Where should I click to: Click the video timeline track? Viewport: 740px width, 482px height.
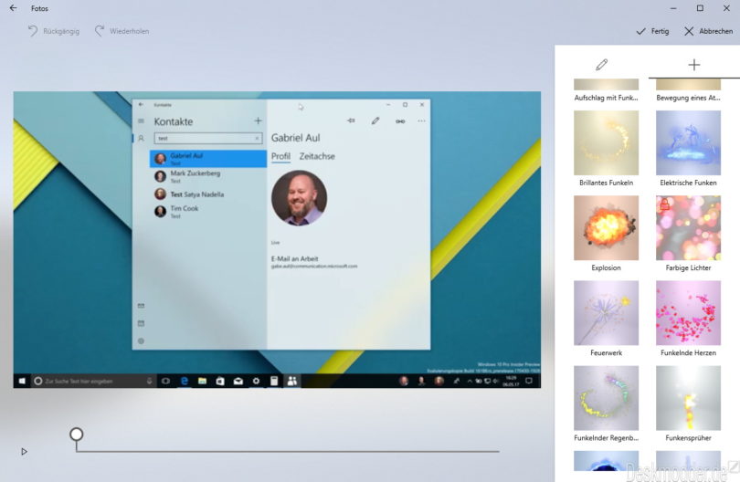point(292,451)
